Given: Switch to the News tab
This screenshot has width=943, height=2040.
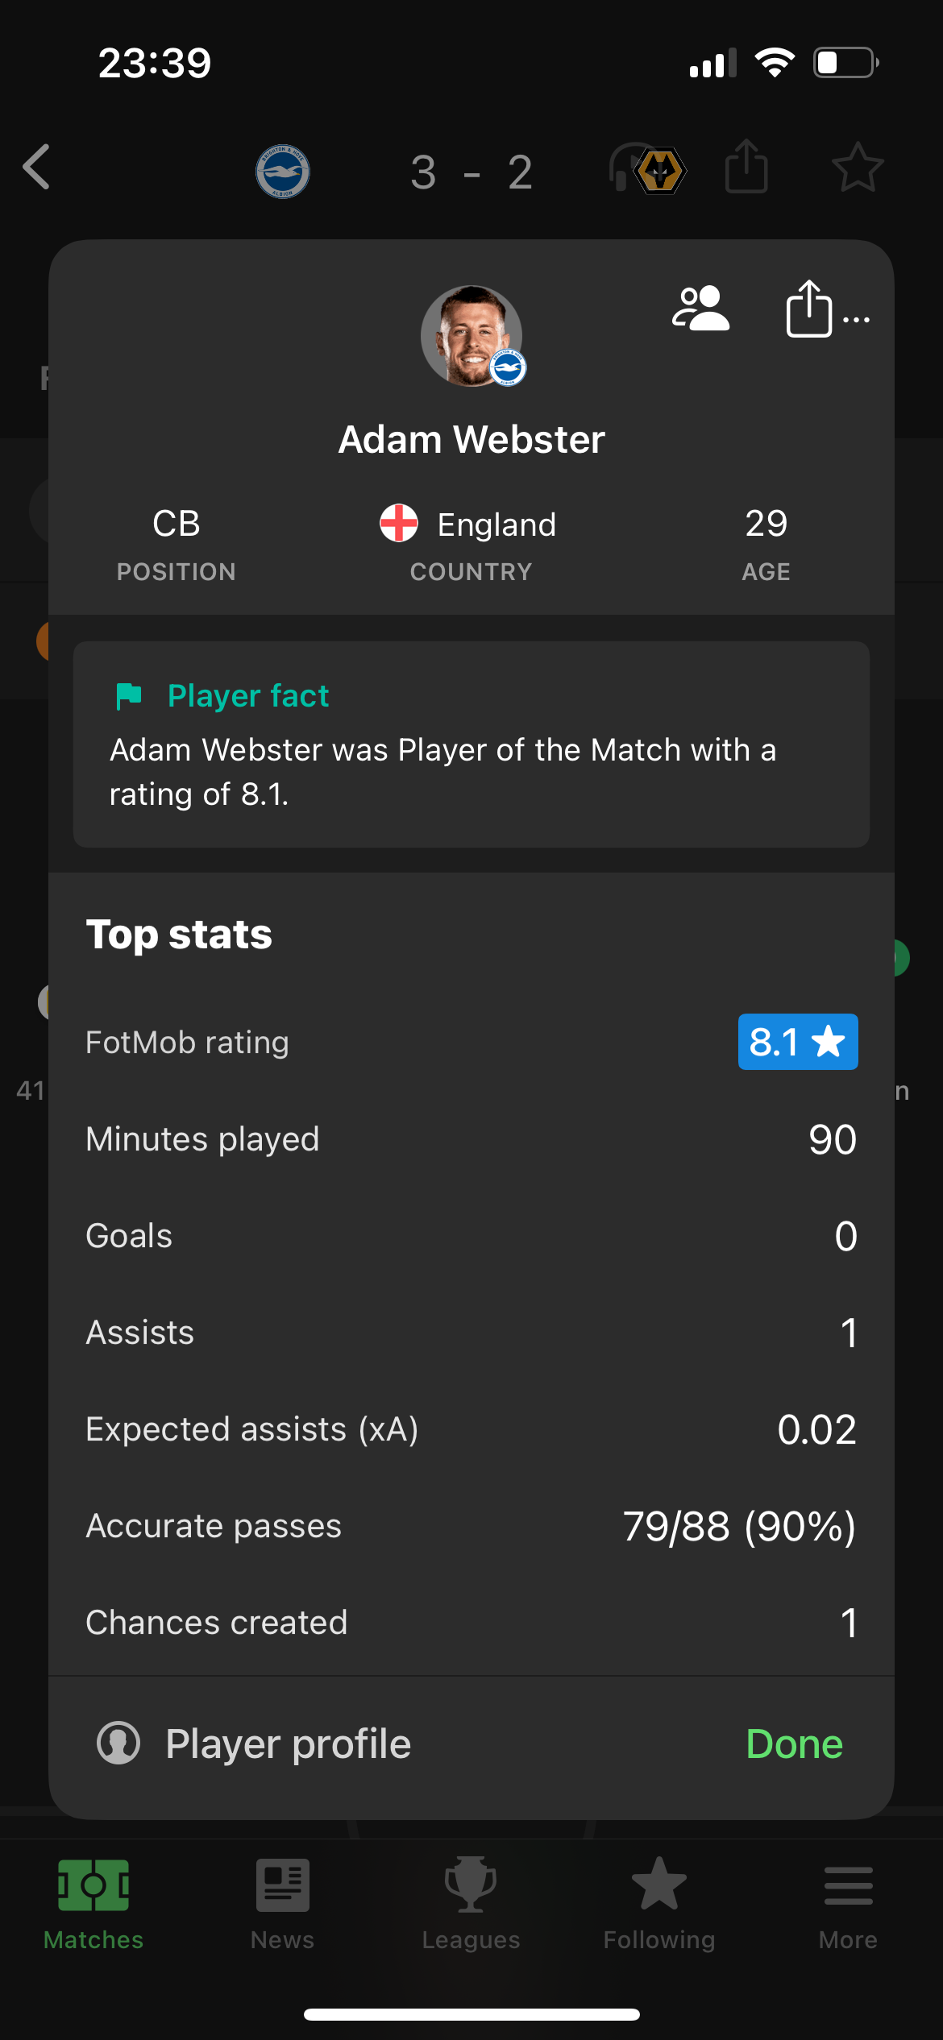Looking at the screenshot, I should [282, 1905].
